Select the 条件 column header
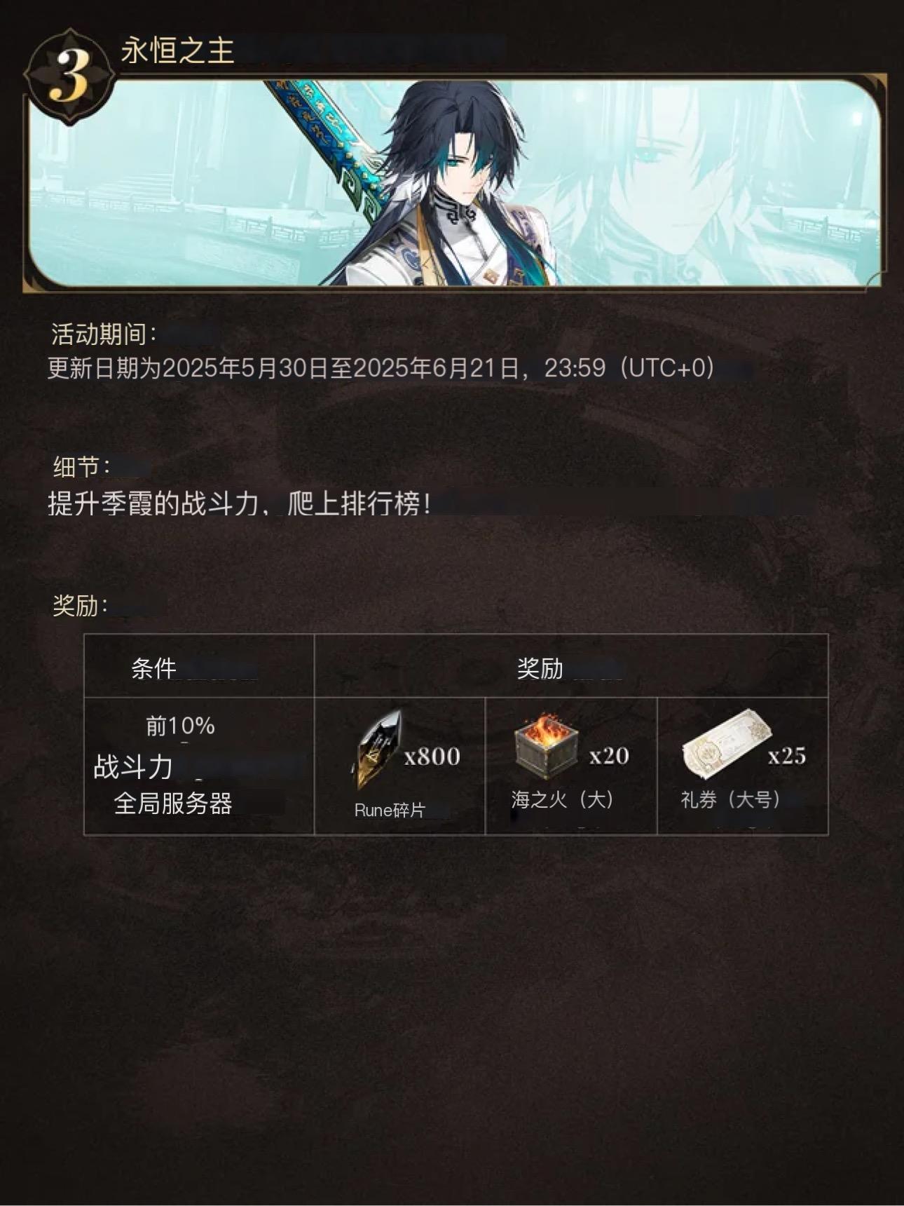The height and width of the screenshot is (1206, 904). tap(153, 668)
